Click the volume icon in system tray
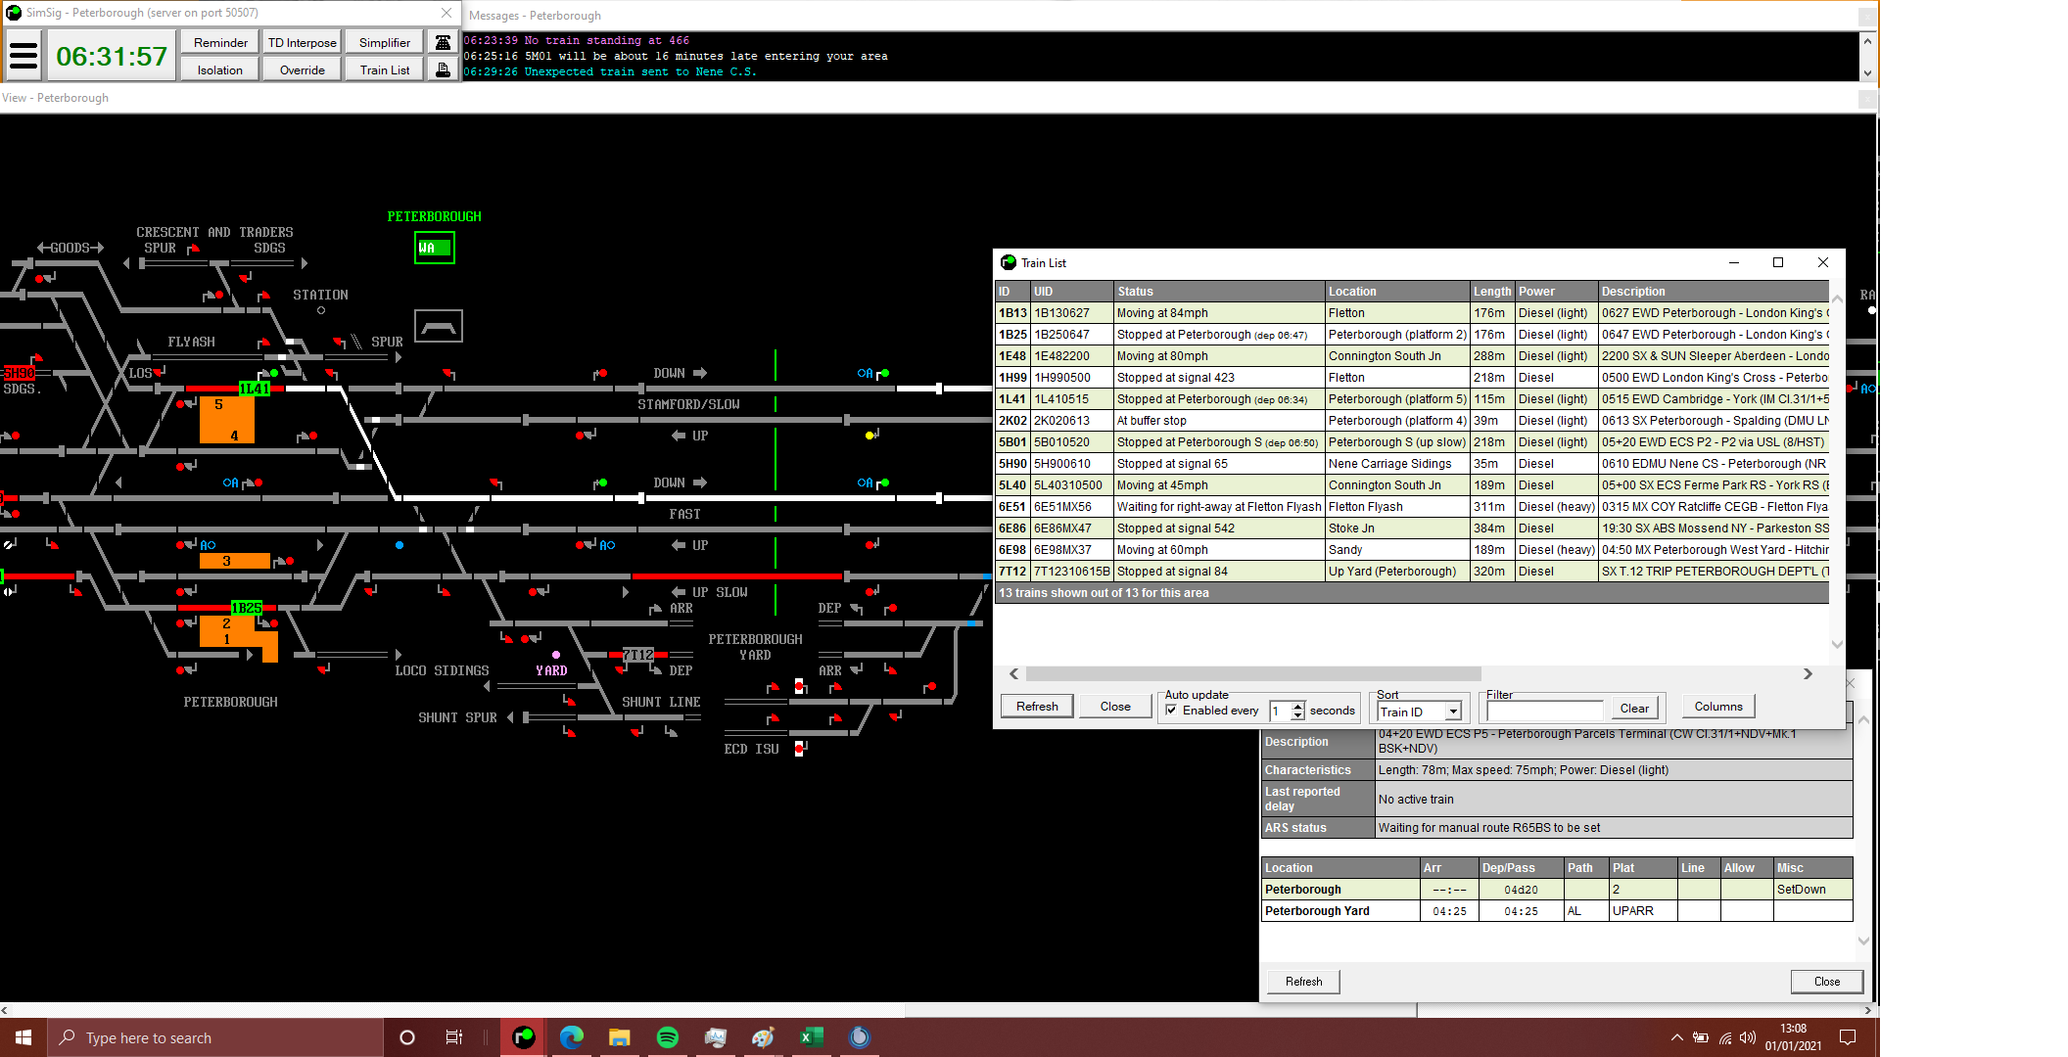Viewport: 2068px width, 1057px height. pyautogui.click(x=1748, y=1037)
